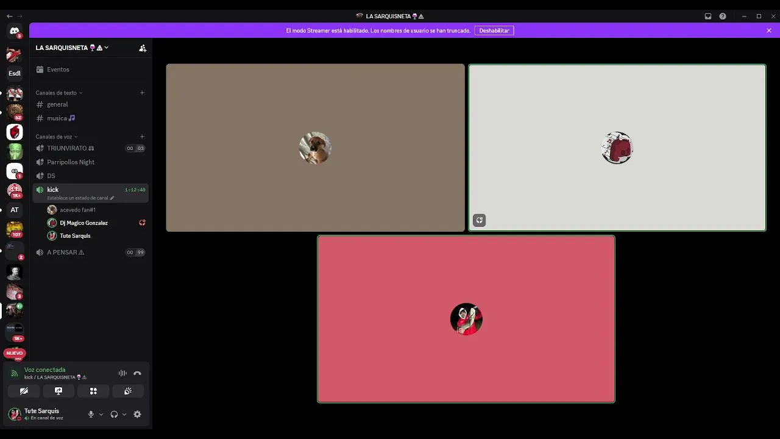Dismiss the streamer mode banner

point(769,30)
